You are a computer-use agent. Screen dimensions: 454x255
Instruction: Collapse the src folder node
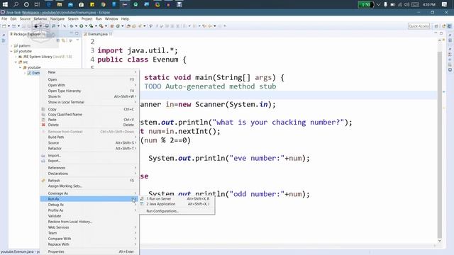pos(16,62)
